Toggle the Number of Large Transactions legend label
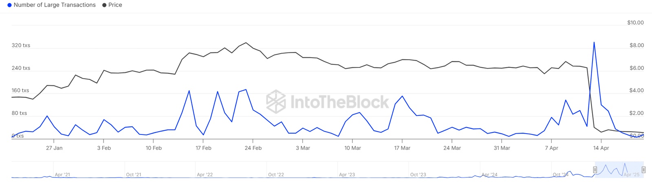 [x=55, y=5]
